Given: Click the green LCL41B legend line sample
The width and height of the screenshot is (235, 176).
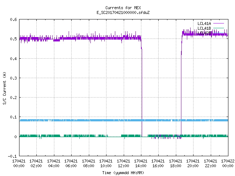Looking at the screenshot, I should (218, 28).
